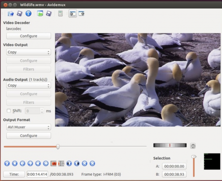Image resolution: width=222 pixels, height=181 pixels.
Task: Stop playback with the stop icon
Action: click(15, 164)
